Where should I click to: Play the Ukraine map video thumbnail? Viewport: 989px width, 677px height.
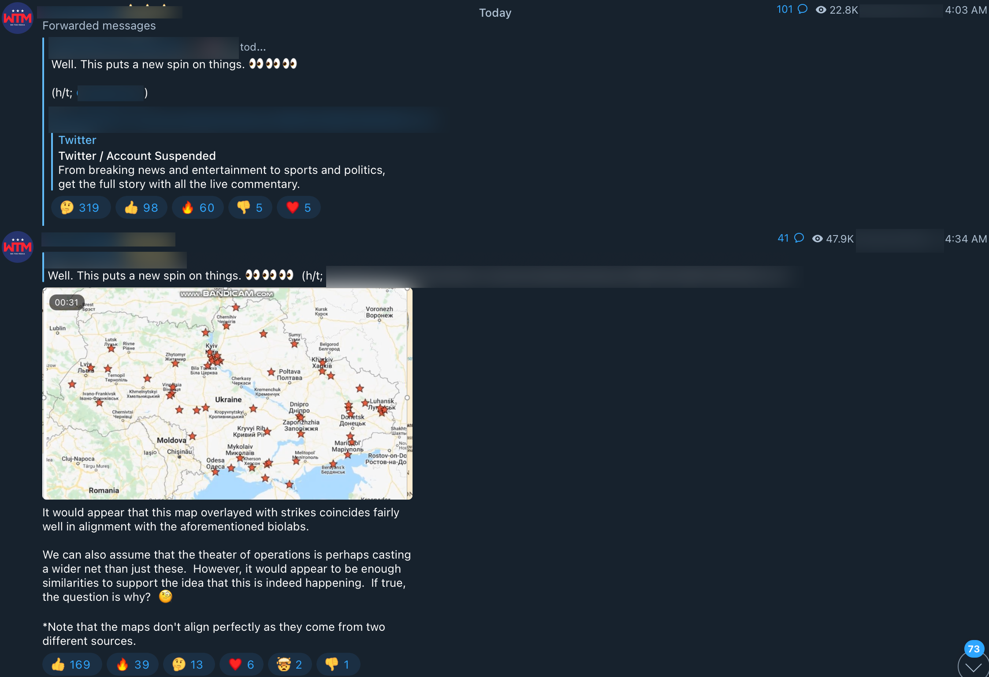click(227, 394)
